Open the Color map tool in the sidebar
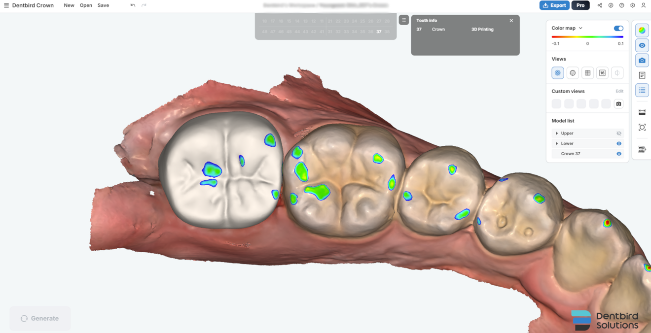 pos(642,30)
